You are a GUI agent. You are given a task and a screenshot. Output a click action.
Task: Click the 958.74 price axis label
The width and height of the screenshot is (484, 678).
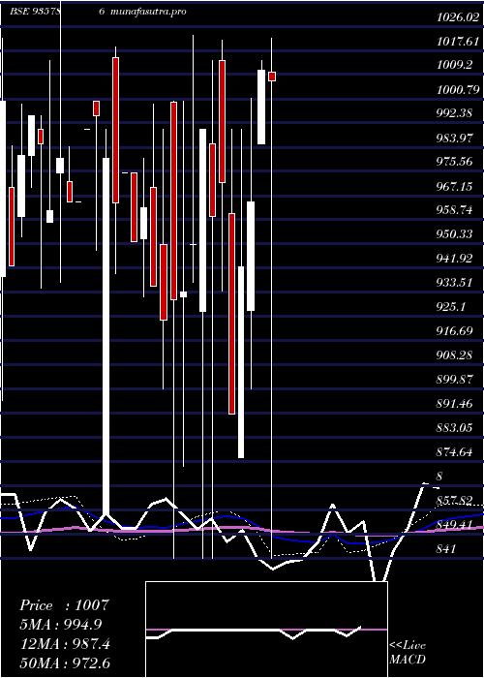[x=455, y=210]
